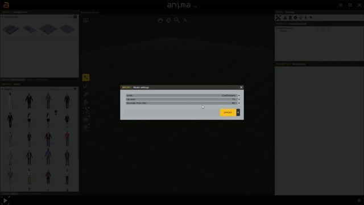Open the Normals from file dropdown
This screenshot has height=205, width=364.
point(183,103)
